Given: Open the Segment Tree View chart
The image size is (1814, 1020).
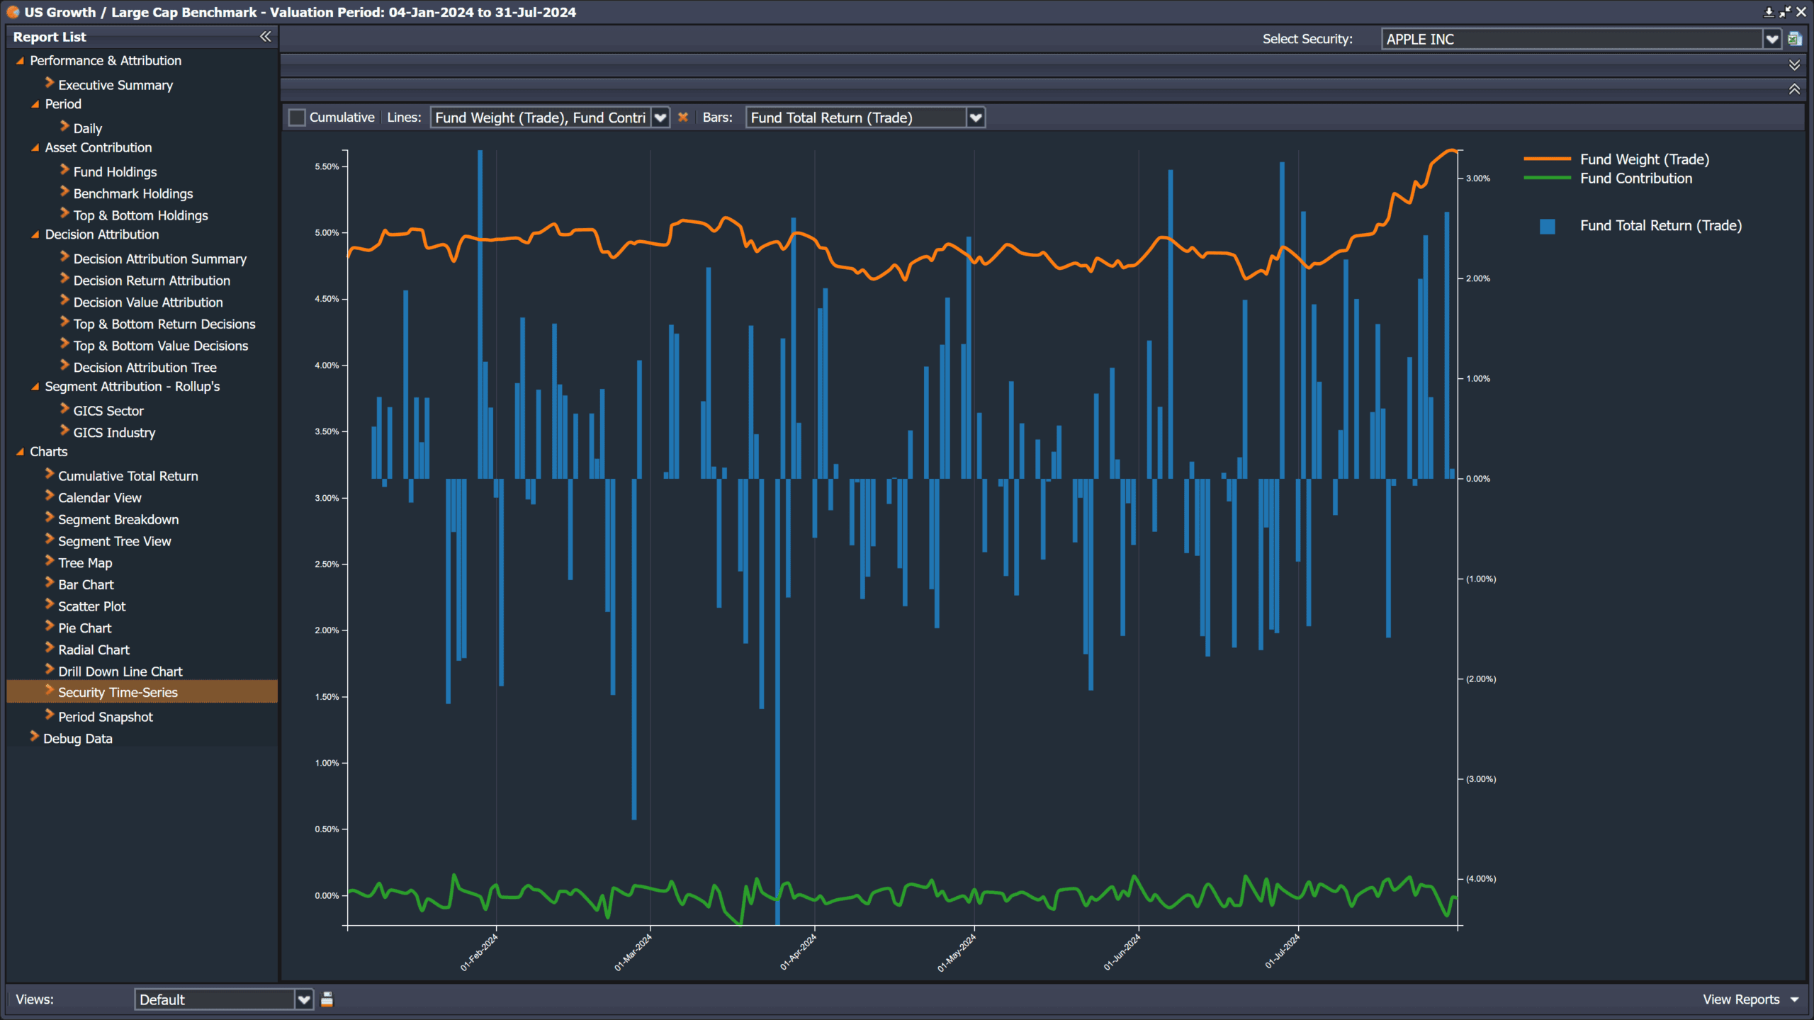Looking at the screenshot, I should pyautogui.click(x=115, y=541).
